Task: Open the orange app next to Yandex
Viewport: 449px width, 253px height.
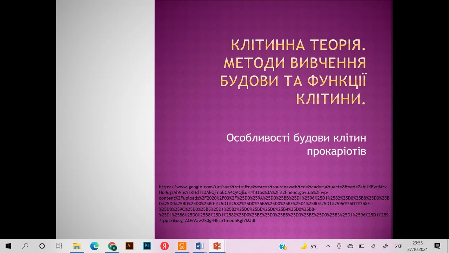Action: click(182, 246)
